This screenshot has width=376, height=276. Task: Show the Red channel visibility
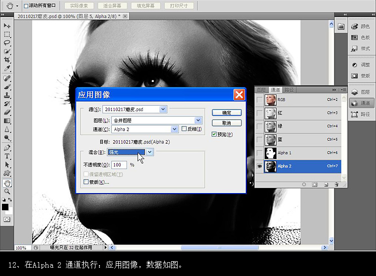(259, 113)
